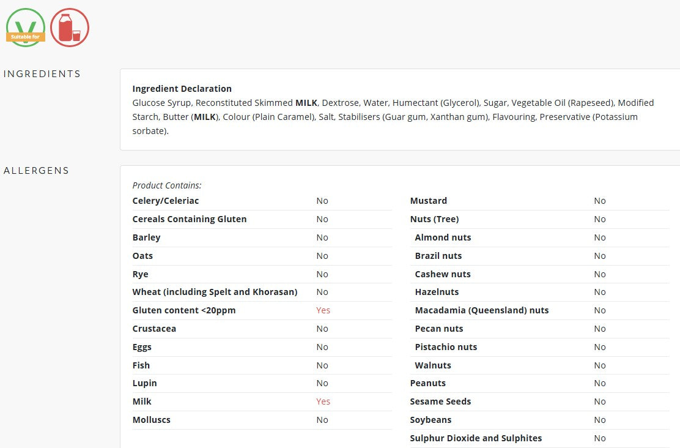680x448 pixels.
Task: Click the No value beside Mustard
Action: pyautogui.click(x=600, y=201)
